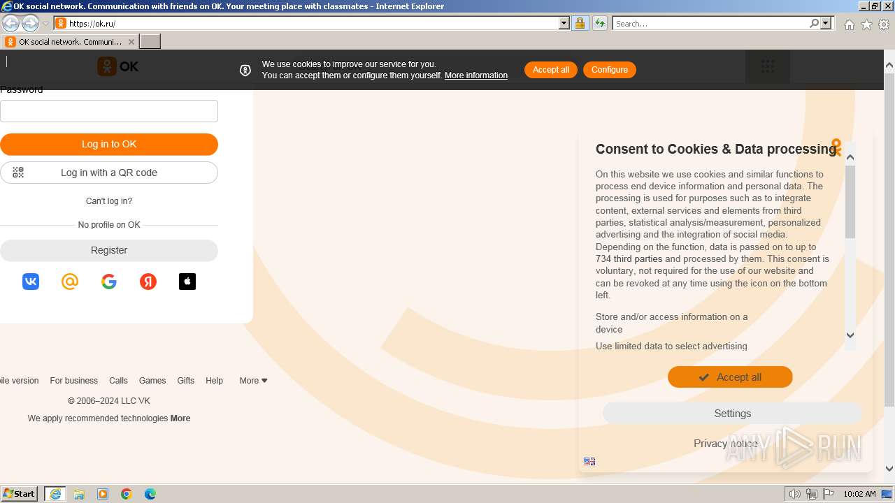Click the OK logo in the header
This screenshot has width=895, height=503.
[117, 66]
